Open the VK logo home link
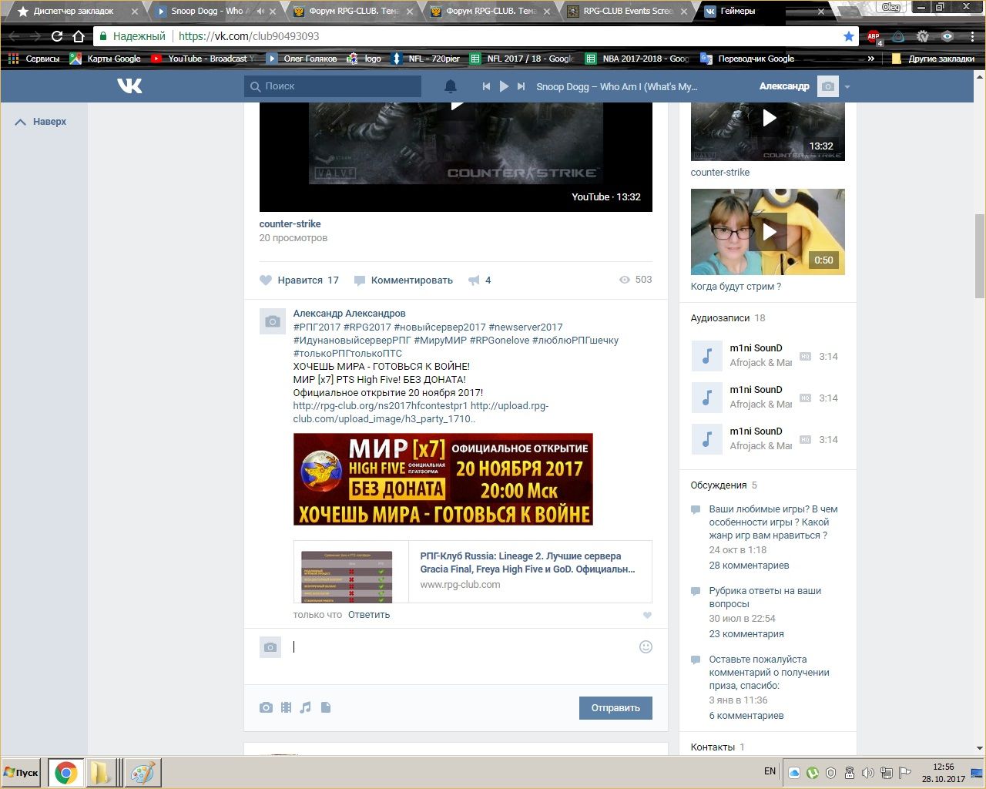Viewport: 986px width, 789px height. click(129, 86)
